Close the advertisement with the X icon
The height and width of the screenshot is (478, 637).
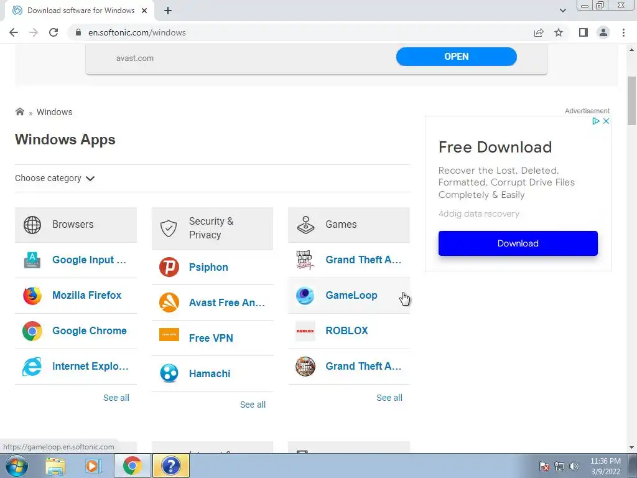(606, 121)
